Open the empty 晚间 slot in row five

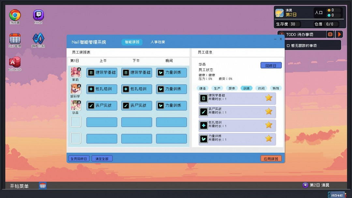point(171,138)
